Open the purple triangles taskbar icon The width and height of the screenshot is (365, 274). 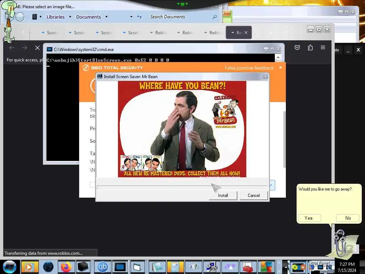coord(230,267)
